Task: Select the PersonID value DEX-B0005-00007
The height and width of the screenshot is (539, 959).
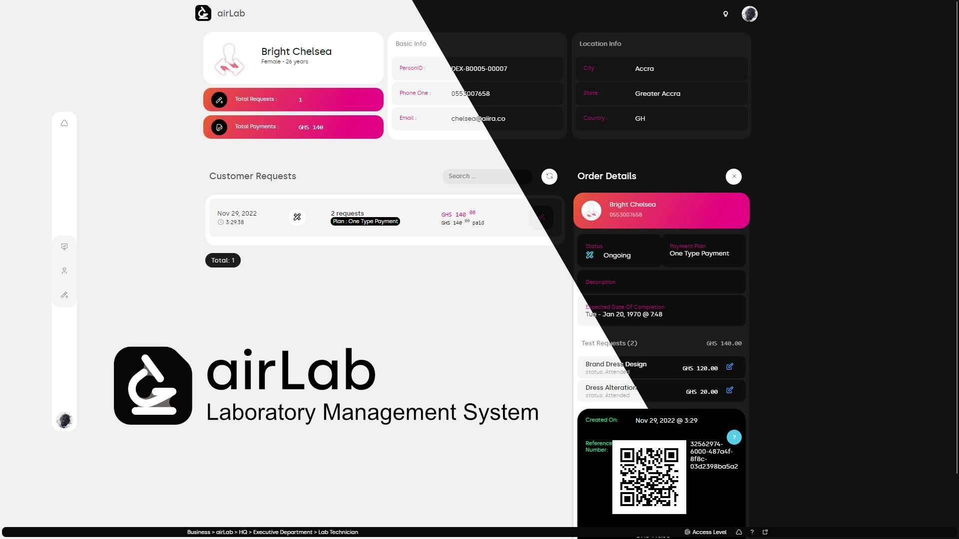Action: (479, 69)
